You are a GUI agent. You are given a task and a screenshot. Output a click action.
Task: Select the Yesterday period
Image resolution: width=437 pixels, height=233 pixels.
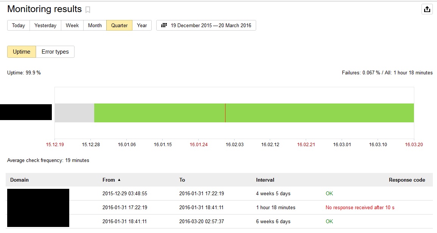(x=45, y=25)
